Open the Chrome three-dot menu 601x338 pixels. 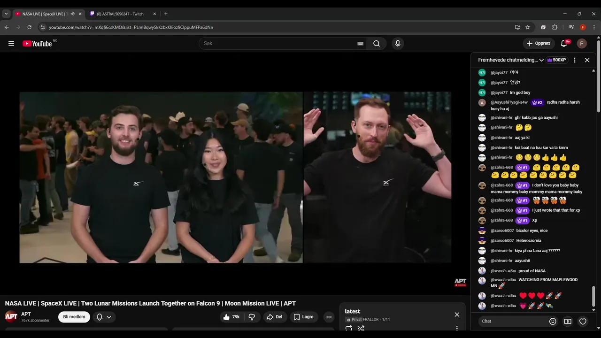(594, 27)
